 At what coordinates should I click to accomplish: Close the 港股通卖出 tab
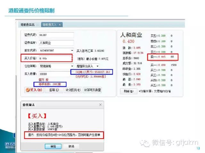tap(38, 25)
